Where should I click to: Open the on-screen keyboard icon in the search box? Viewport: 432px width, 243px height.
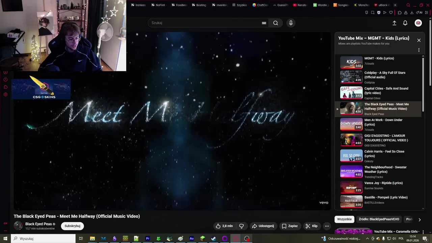pos(264,23)
